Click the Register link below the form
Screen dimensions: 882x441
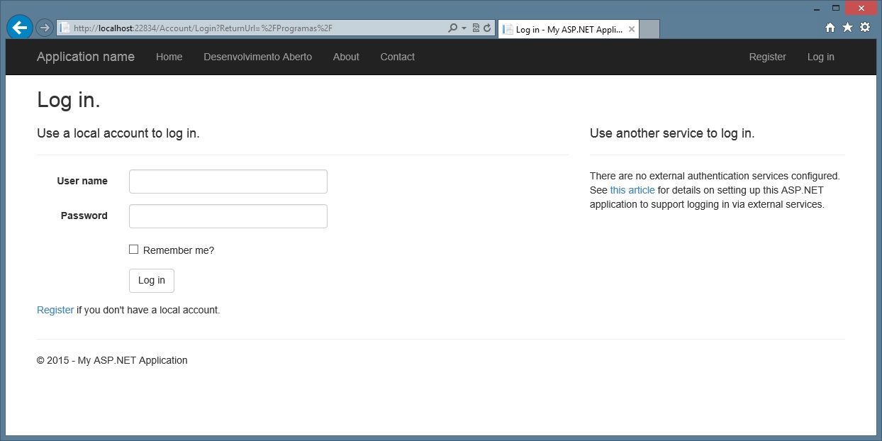tap(55, 310)
